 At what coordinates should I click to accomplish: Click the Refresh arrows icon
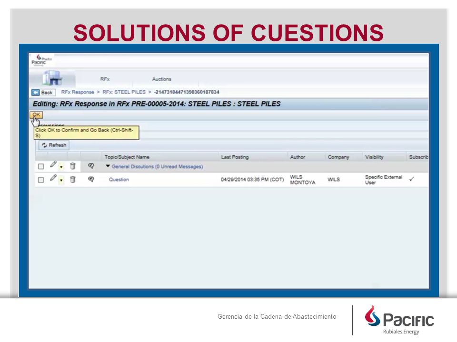click(44, 145)
